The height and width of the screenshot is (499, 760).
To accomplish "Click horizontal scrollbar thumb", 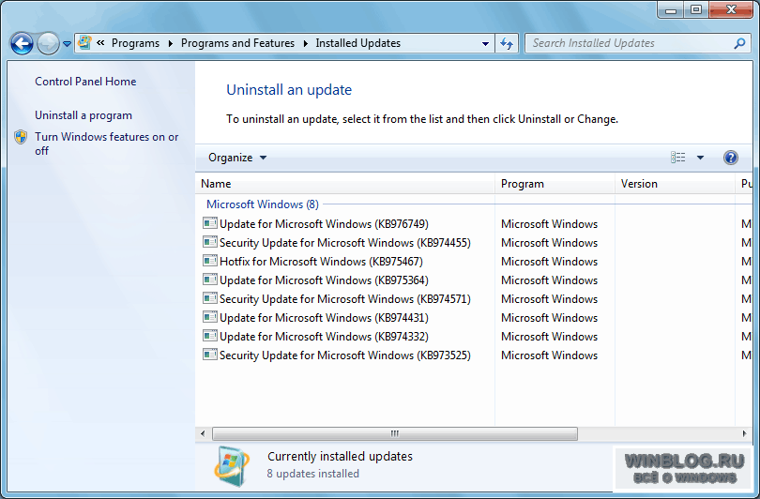I will click(x=395, y=433).
